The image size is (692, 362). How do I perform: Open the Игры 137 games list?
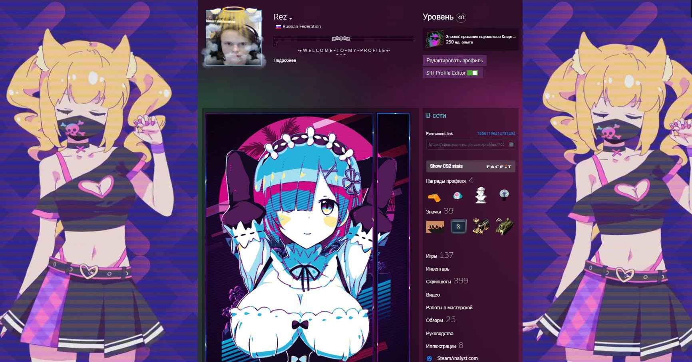click(439, 255)
